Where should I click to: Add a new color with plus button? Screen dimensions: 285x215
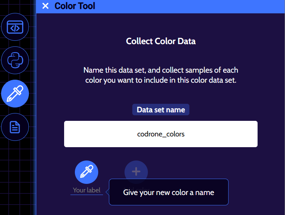(136, 172)
